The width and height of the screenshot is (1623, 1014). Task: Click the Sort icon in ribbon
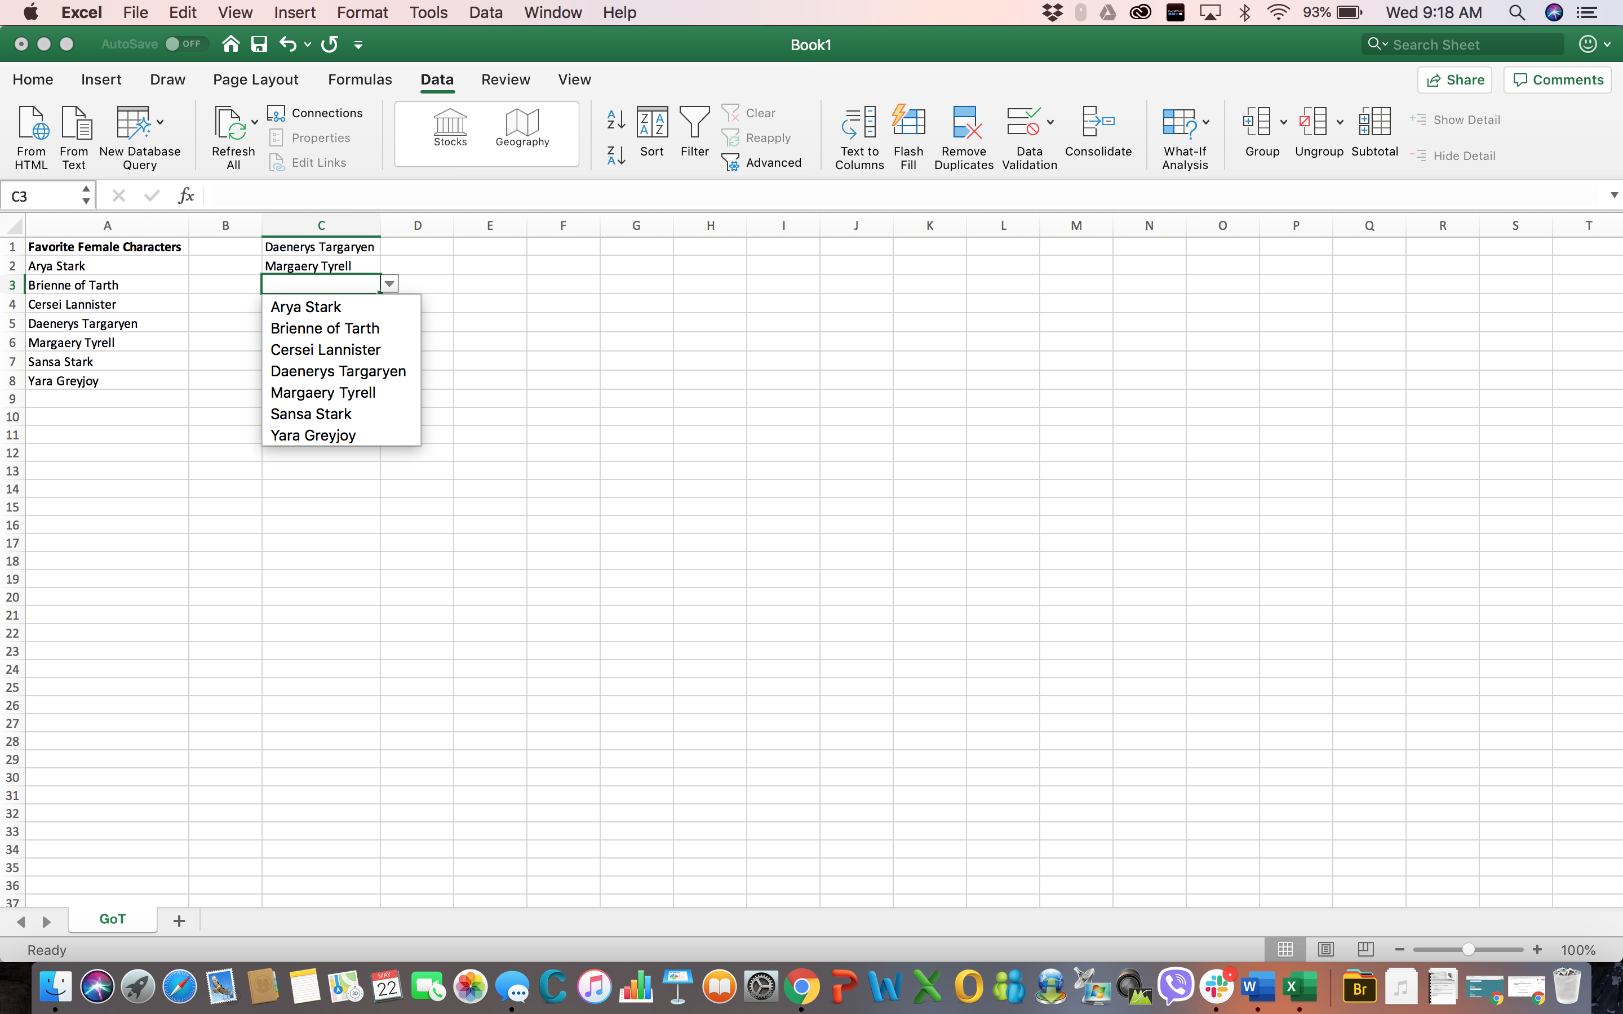tap(651, 137)
